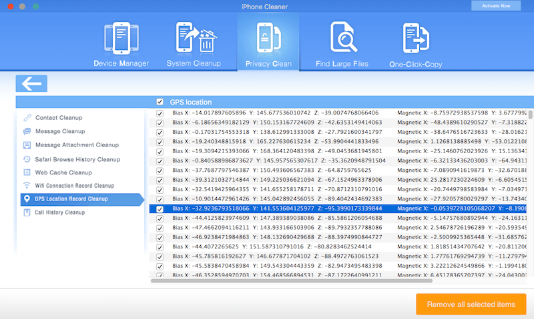Screen dimensions: 534x319
Task: Click the Contact Cleanup link icon
Action: (27, 118)
